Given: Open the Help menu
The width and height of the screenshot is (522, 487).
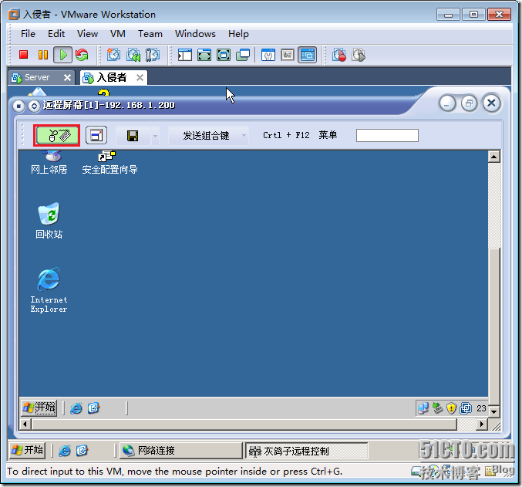Looking at the screenshot, I should [238, 34].
